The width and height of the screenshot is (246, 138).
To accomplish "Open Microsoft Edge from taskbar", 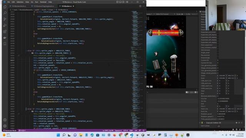I will tap(92, 135).
